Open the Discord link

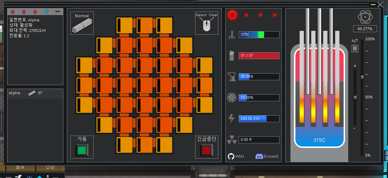pyautogui.click(x=267, y=156)
